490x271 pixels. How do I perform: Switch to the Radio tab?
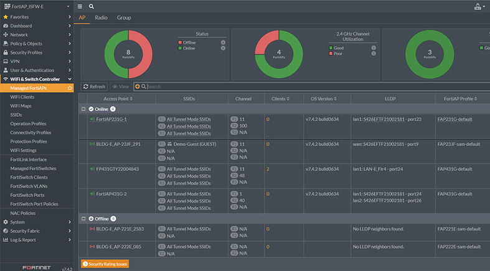tap(101, 18)
